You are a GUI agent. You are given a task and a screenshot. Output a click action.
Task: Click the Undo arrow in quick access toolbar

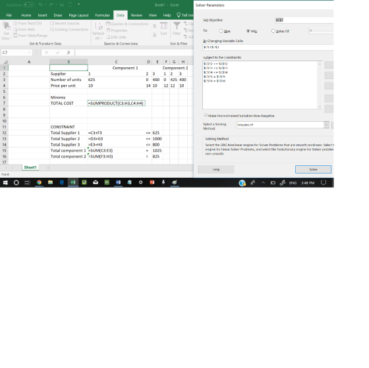point(41,5)
